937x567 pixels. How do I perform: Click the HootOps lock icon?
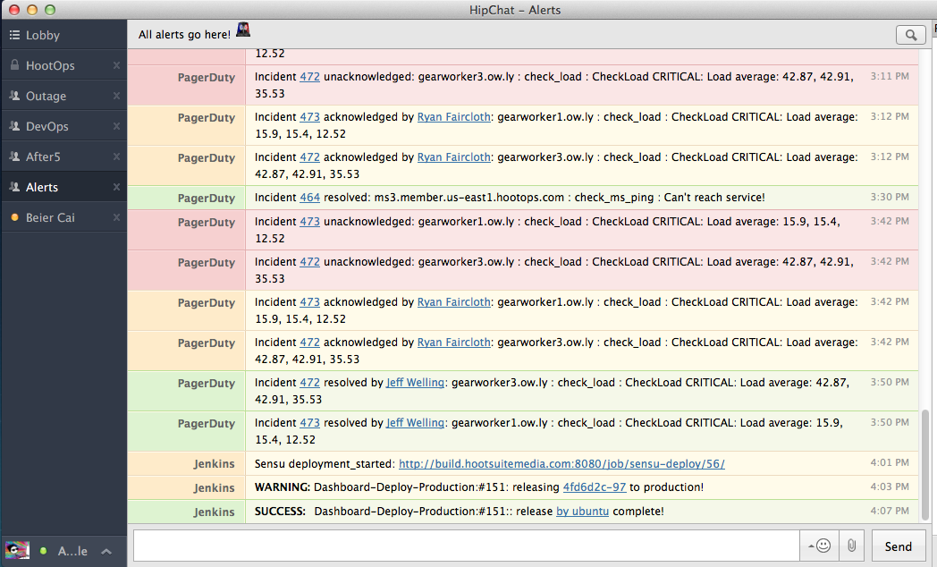point(14,65)
